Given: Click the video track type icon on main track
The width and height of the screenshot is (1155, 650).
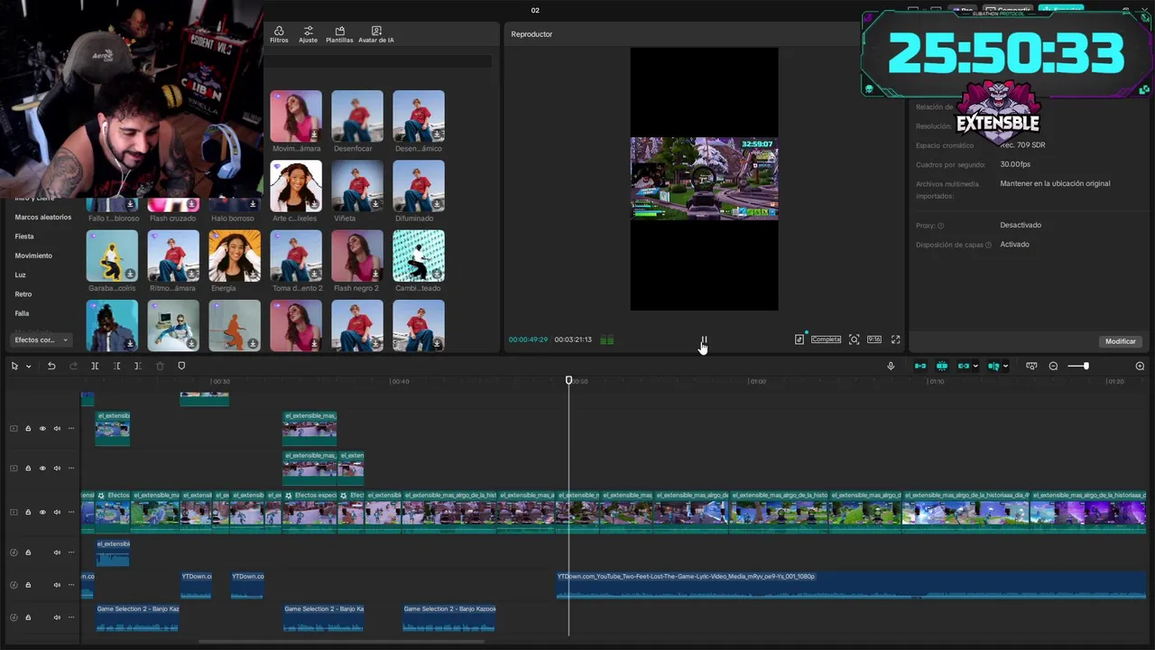Looking at the screenshot, I should pos(14,512).
